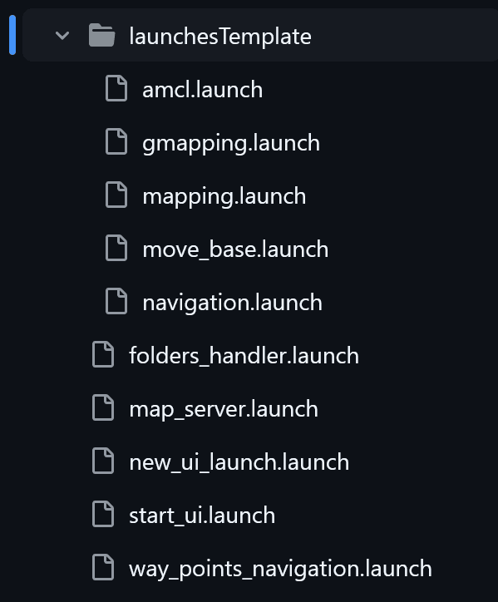Open map_server.launch file
The width and height of the screenshot is (498, 602).
pyautogui.click(x=224, y=410)
